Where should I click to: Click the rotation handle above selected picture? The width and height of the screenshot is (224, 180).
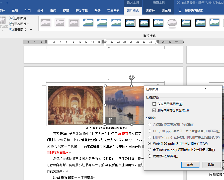pos(132,77)
